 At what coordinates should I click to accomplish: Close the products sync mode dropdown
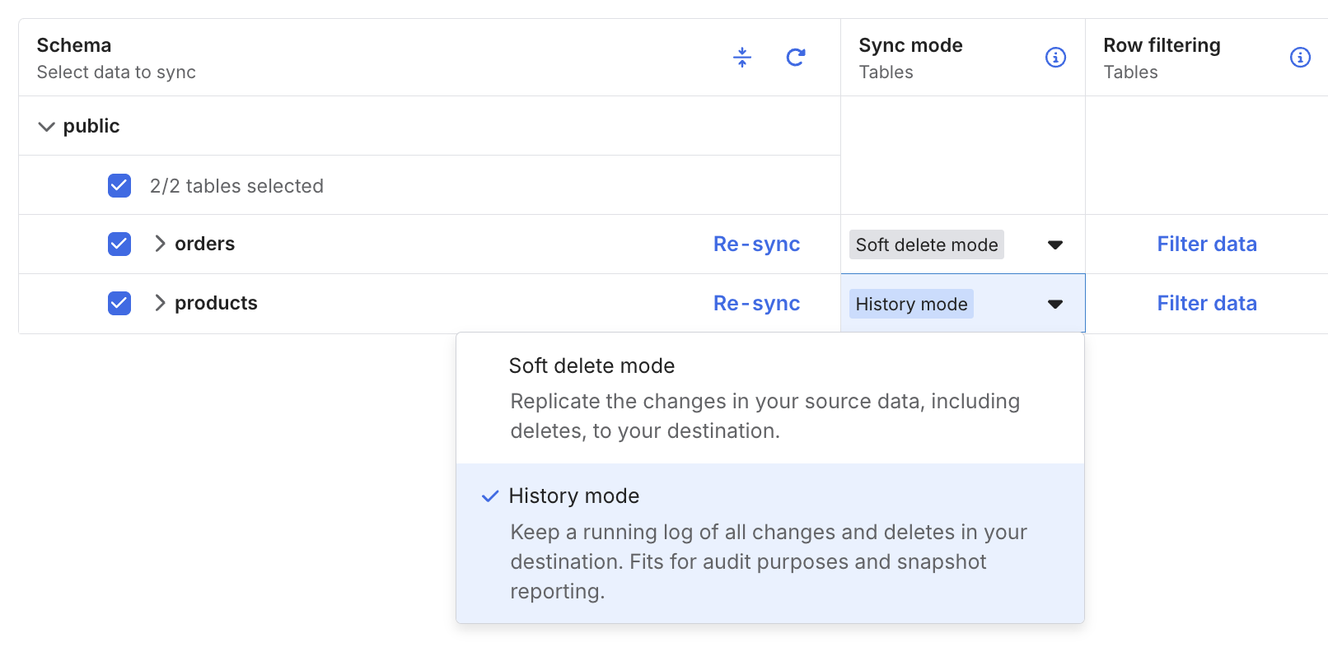[x=1054, y=304]
